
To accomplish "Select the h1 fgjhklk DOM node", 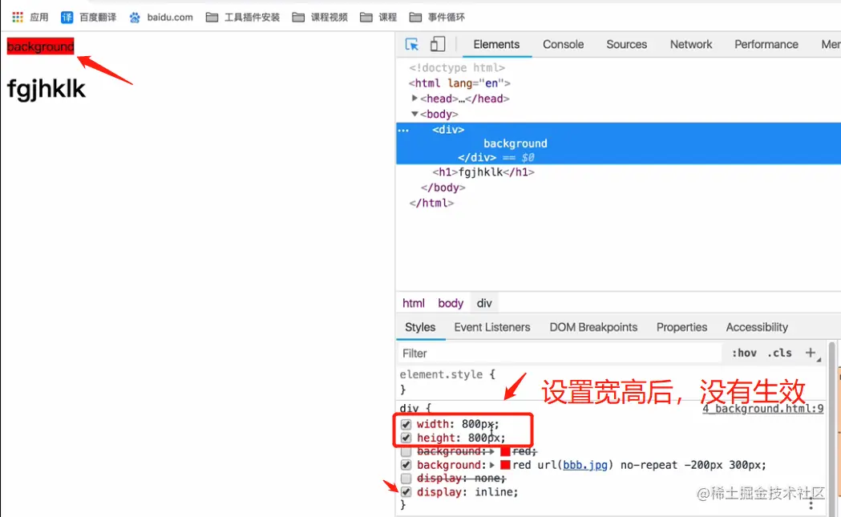I will (483, 172).
